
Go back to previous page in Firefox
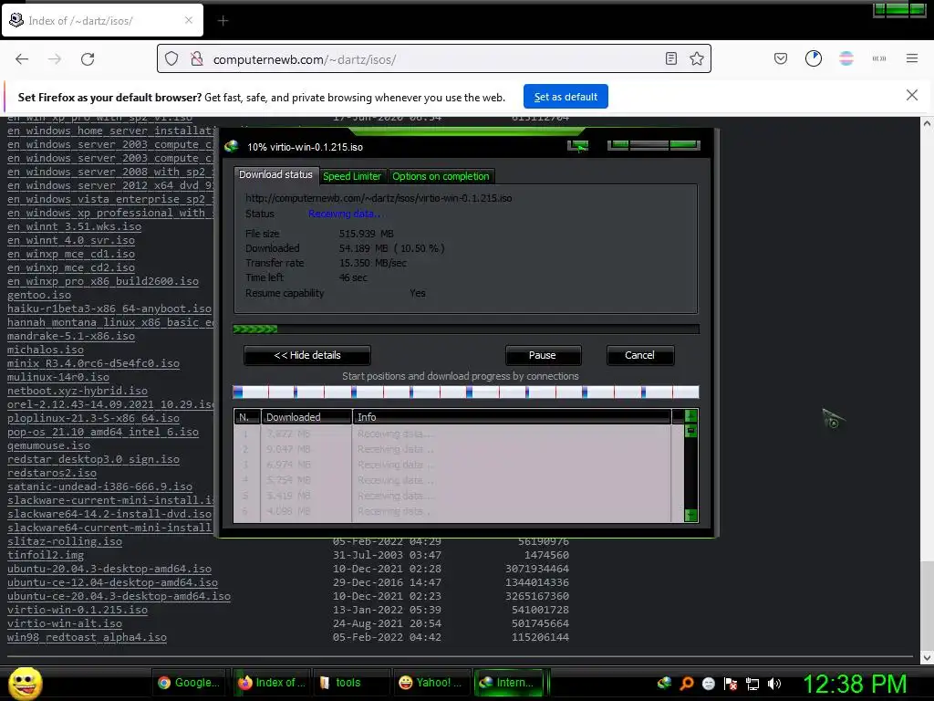[x=22, y=59]
